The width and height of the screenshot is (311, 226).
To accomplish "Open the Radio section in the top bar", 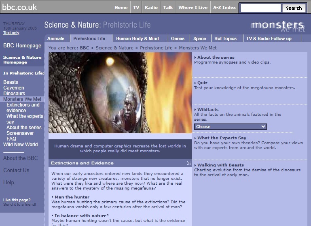I will (x=151, y=8).
